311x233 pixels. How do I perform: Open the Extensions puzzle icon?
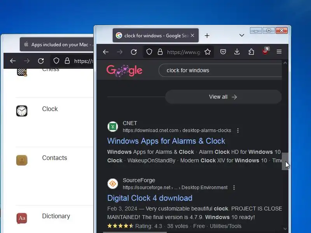[251, 52]
